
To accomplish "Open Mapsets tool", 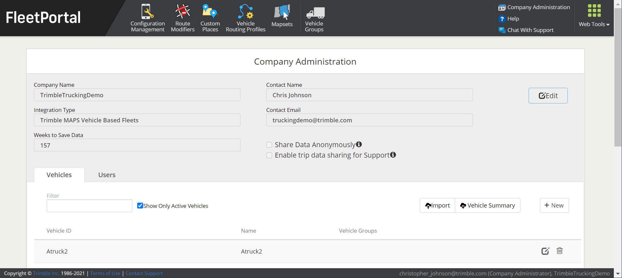I will (x=282, y=16).
